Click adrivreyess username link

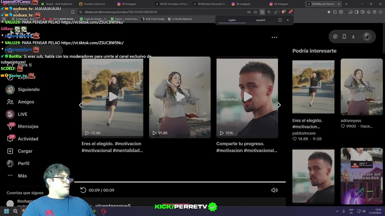(x=351, y=121)
